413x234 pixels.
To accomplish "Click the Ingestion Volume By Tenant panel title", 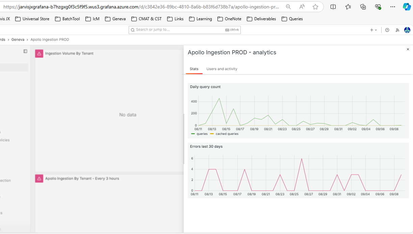I will 69,53.
